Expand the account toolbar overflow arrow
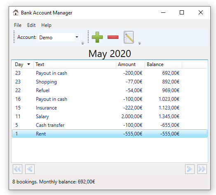This screenshot has height=195, width=216. [83, 43]
